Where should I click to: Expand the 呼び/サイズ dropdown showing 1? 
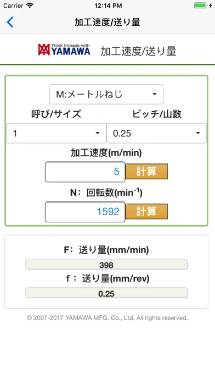[56, 133]
